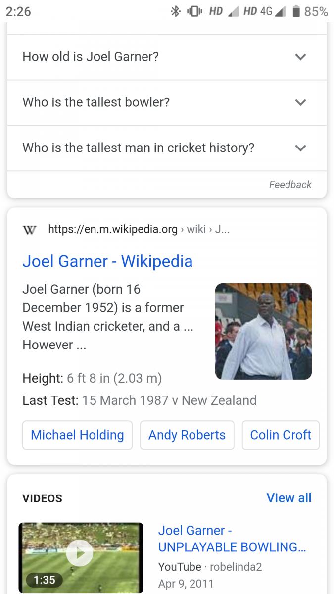Expand 'How old is Joel Garner?' question

coord(167,57)
